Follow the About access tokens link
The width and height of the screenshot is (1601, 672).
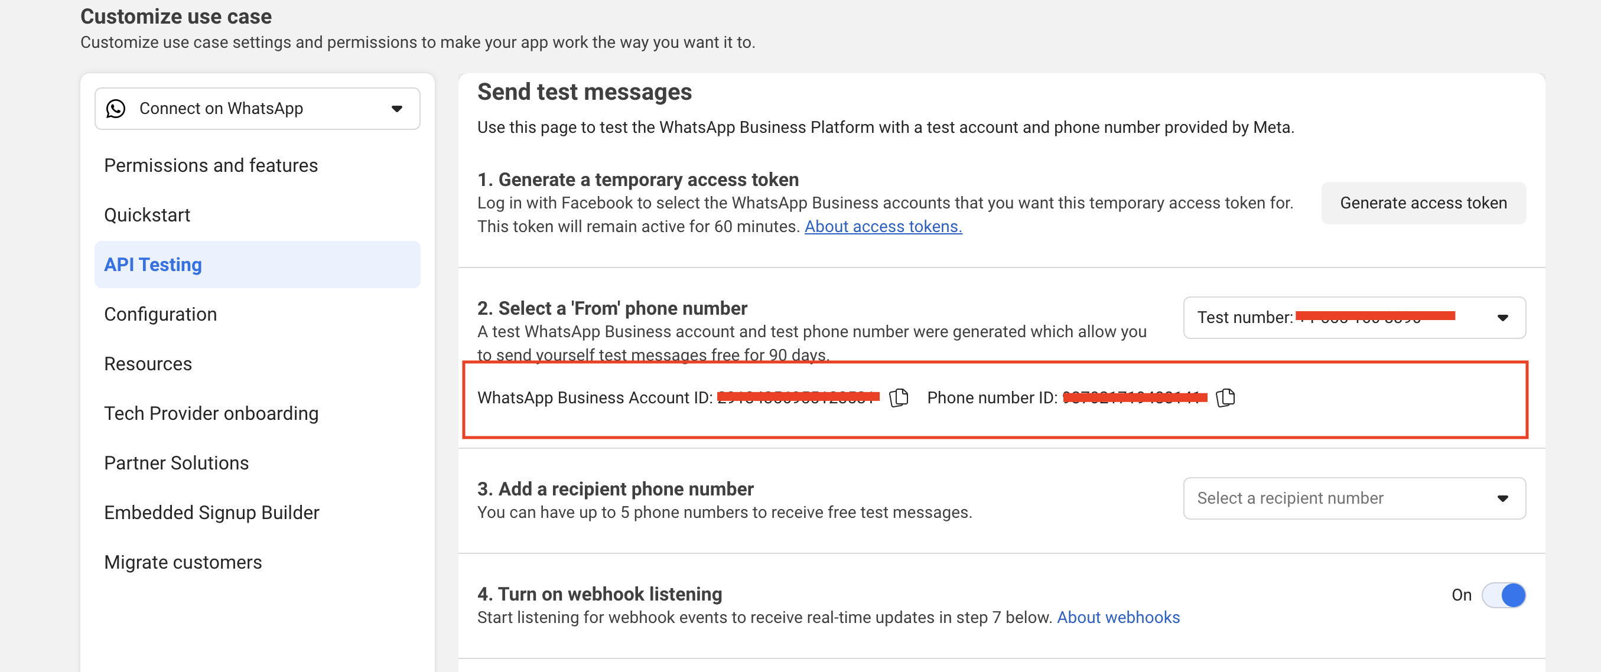click(883, 227)
